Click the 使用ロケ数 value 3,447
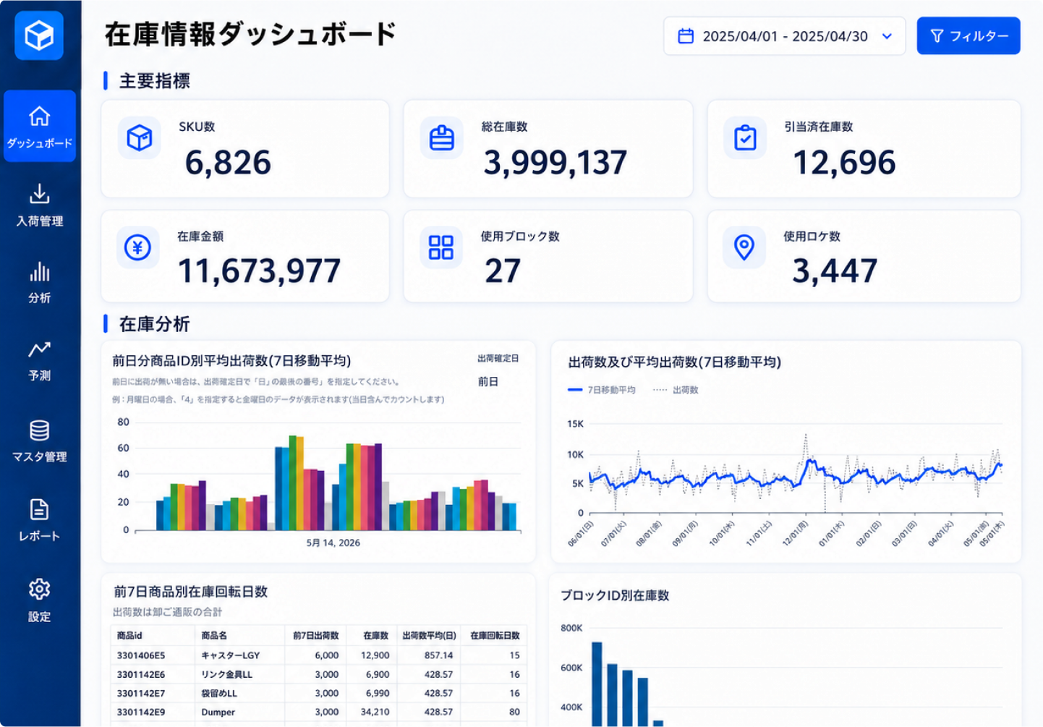Image resolution: width=1043 pixels, height=727 pixels. point(835,271)
